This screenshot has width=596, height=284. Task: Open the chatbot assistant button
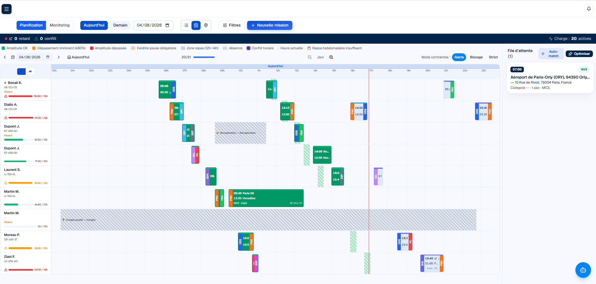point(583,270)
